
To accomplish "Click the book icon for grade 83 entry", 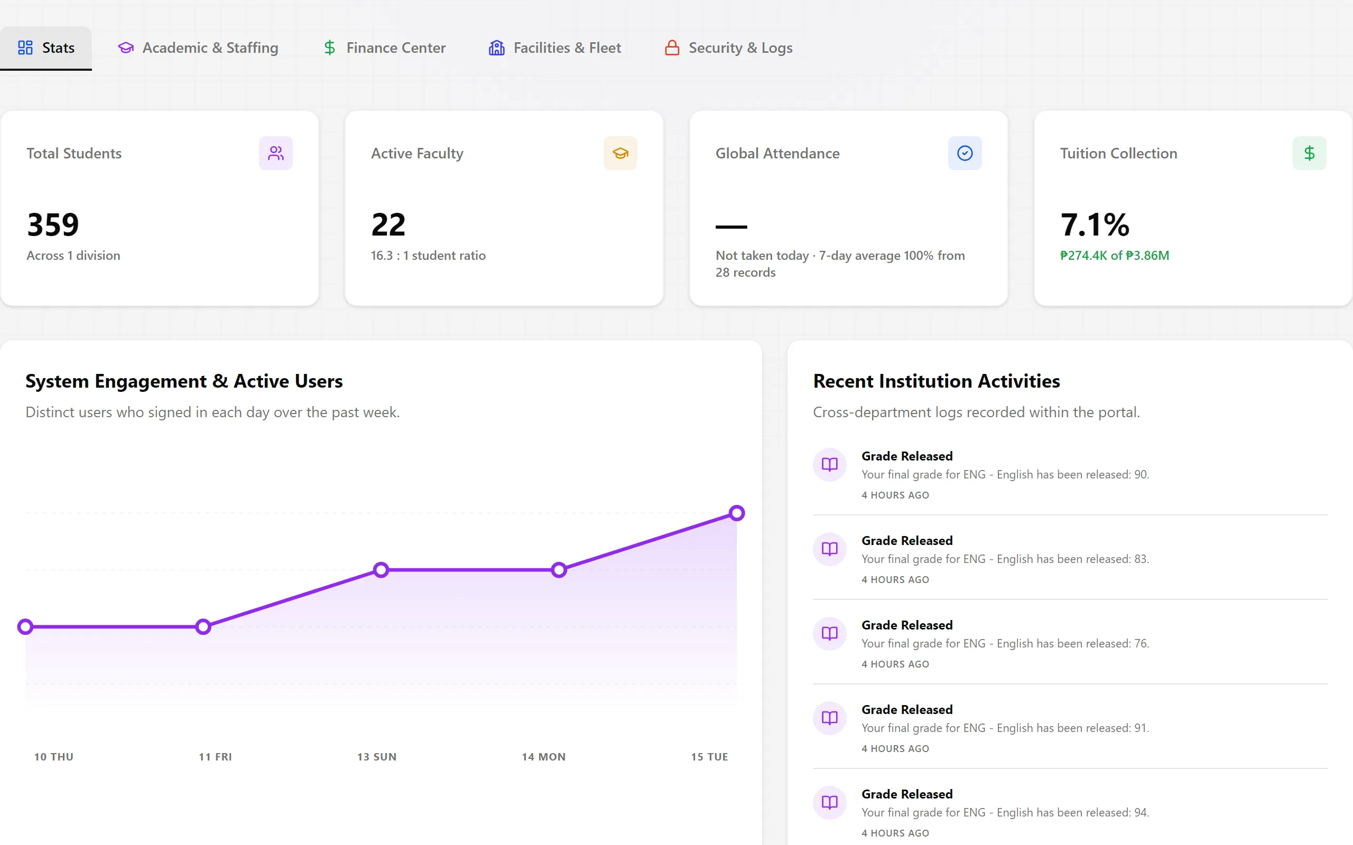I will click(830, 549).
